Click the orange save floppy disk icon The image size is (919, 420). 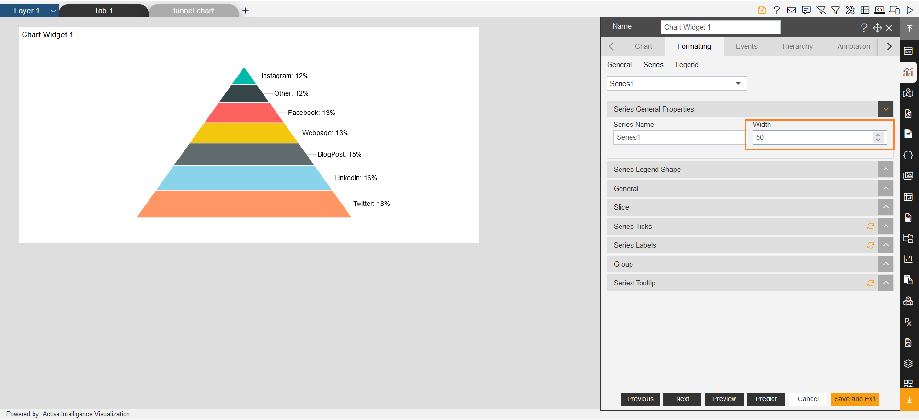click(x=762, y=10)
